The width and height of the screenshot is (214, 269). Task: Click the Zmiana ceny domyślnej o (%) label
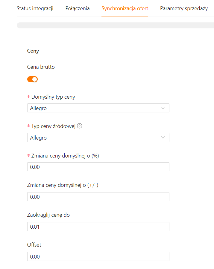tap(65, 156)
